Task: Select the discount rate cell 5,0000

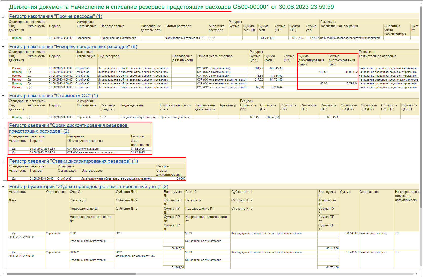Action: pos(181,179)
